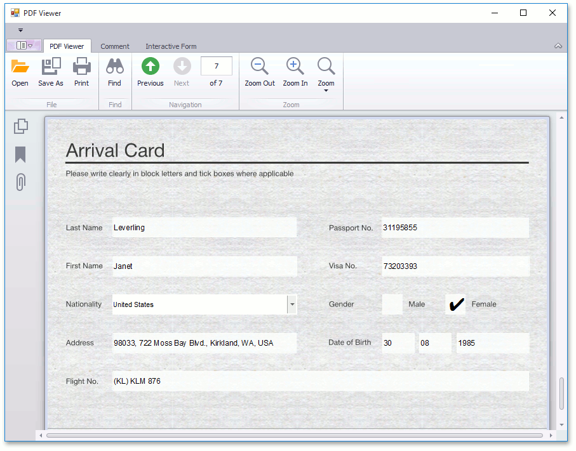The width and height of the screenshot is (576, 451).
Task: Open Find with binoculars icon
Action: point(114,67)
